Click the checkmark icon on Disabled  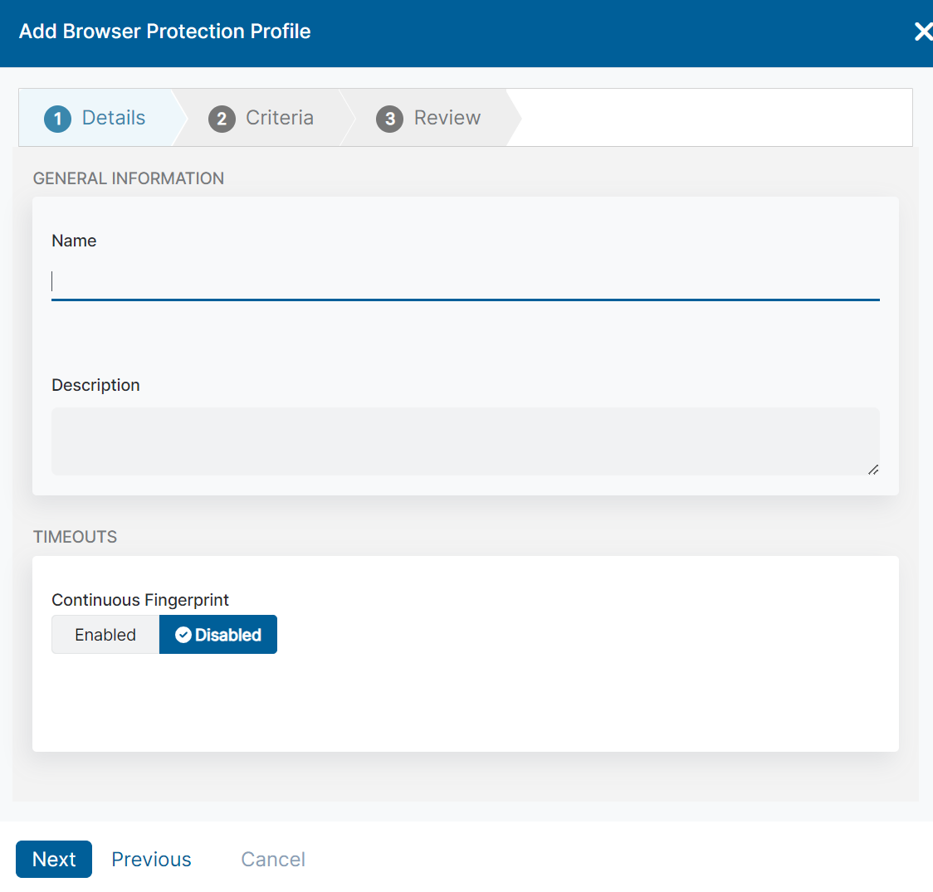183,635
